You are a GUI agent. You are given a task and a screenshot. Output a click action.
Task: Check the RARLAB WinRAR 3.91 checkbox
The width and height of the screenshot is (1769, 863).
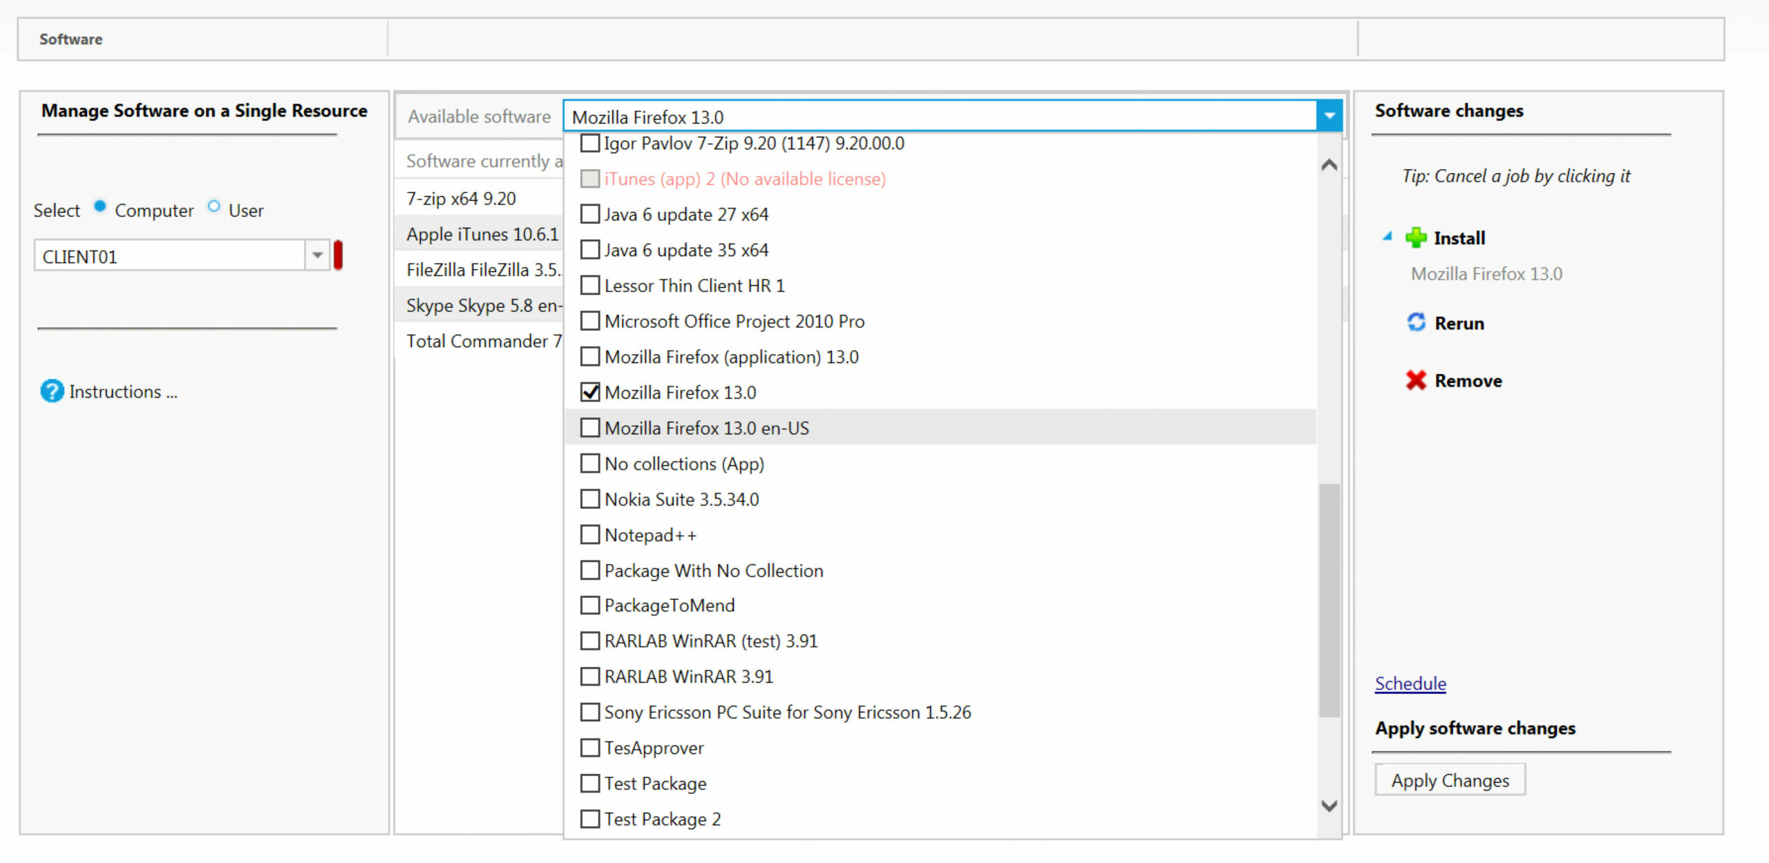click(x=589, y=677)
